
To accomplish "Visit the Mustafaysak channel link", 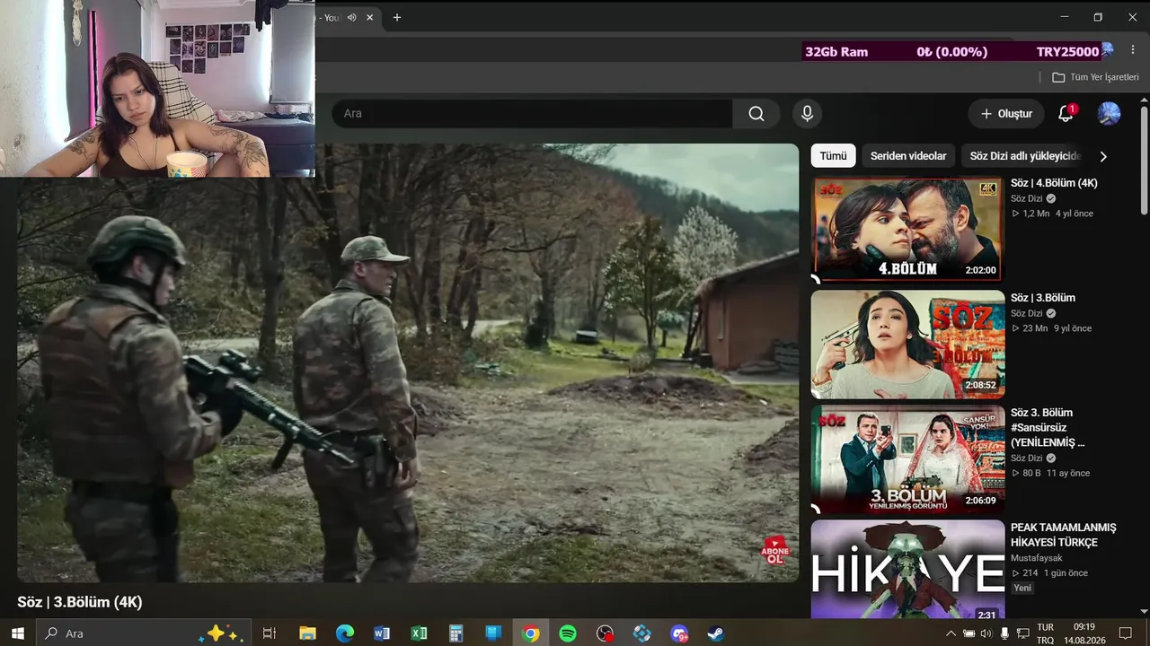I will 1036,558.
